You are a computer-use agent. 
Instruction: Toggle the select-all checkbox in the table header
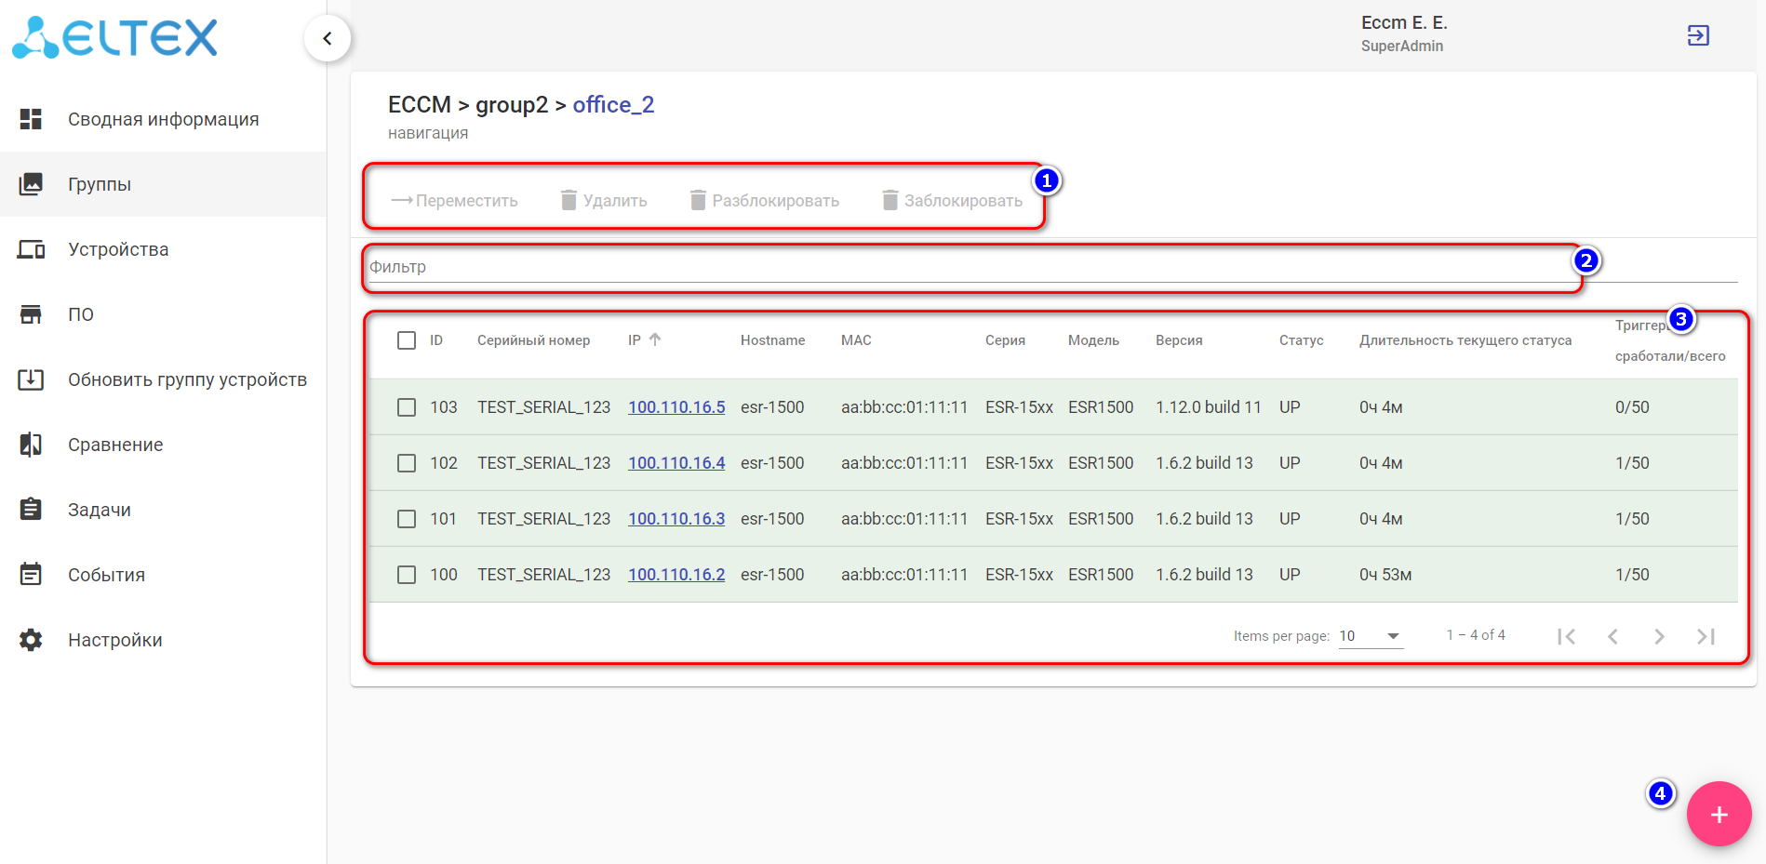[x=407, y=340]
